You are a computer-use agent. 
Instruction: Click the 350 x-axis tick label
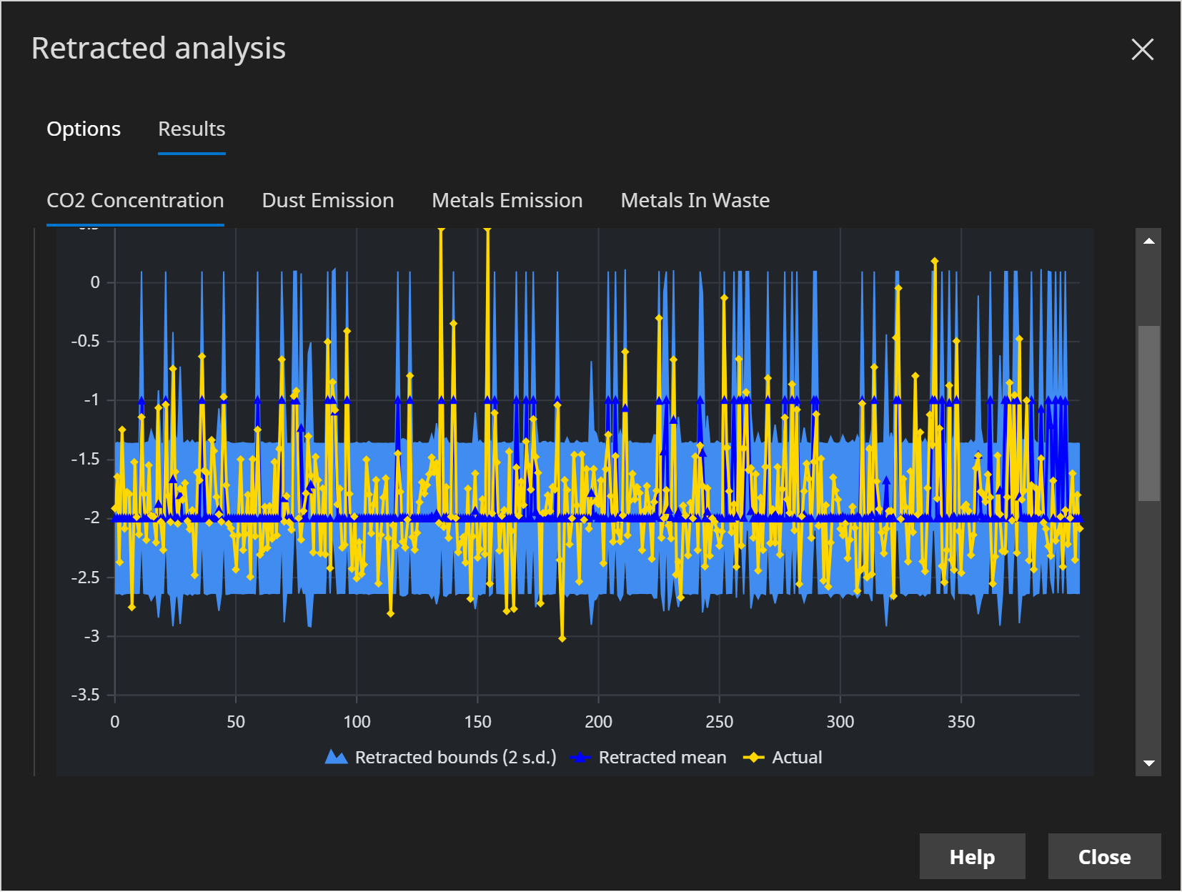(960, 722)
